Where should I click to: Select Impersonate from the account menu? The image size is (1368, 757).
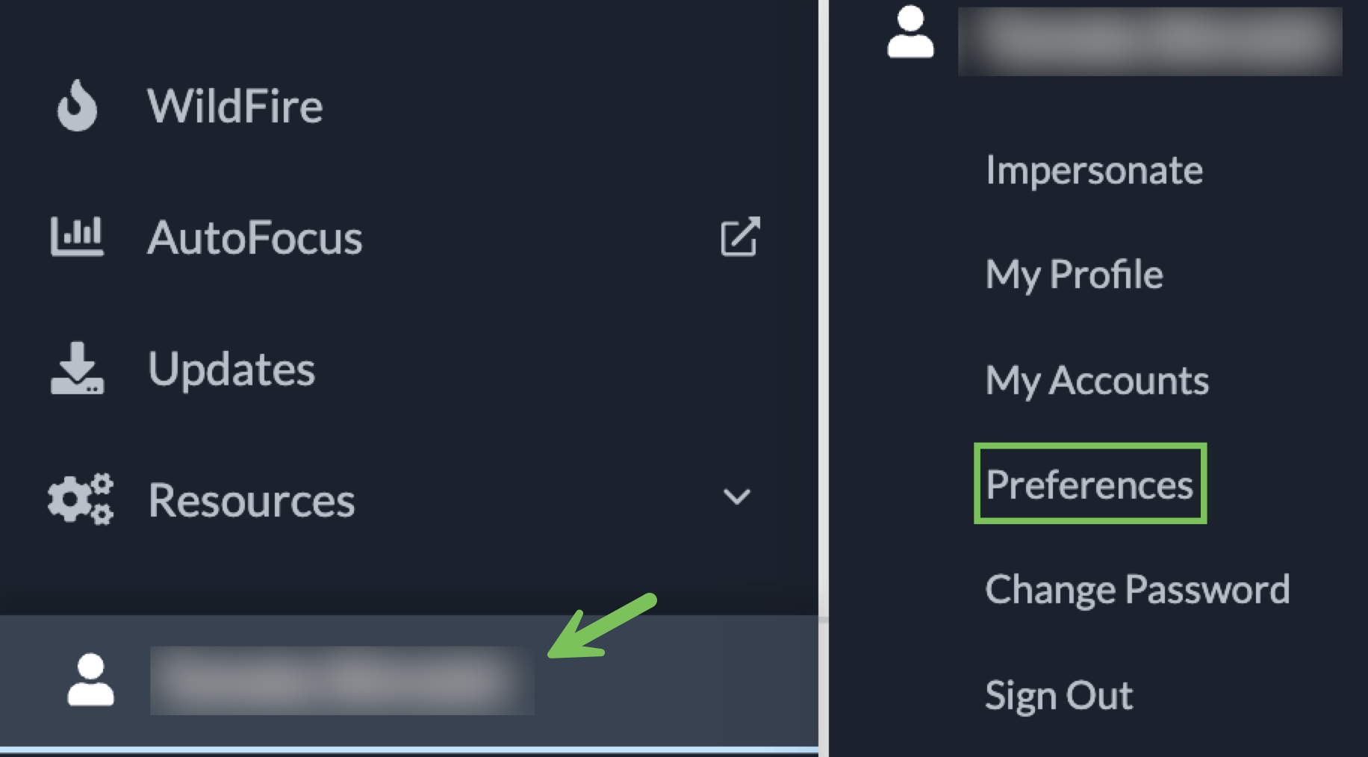click(x=1094, y=170)
